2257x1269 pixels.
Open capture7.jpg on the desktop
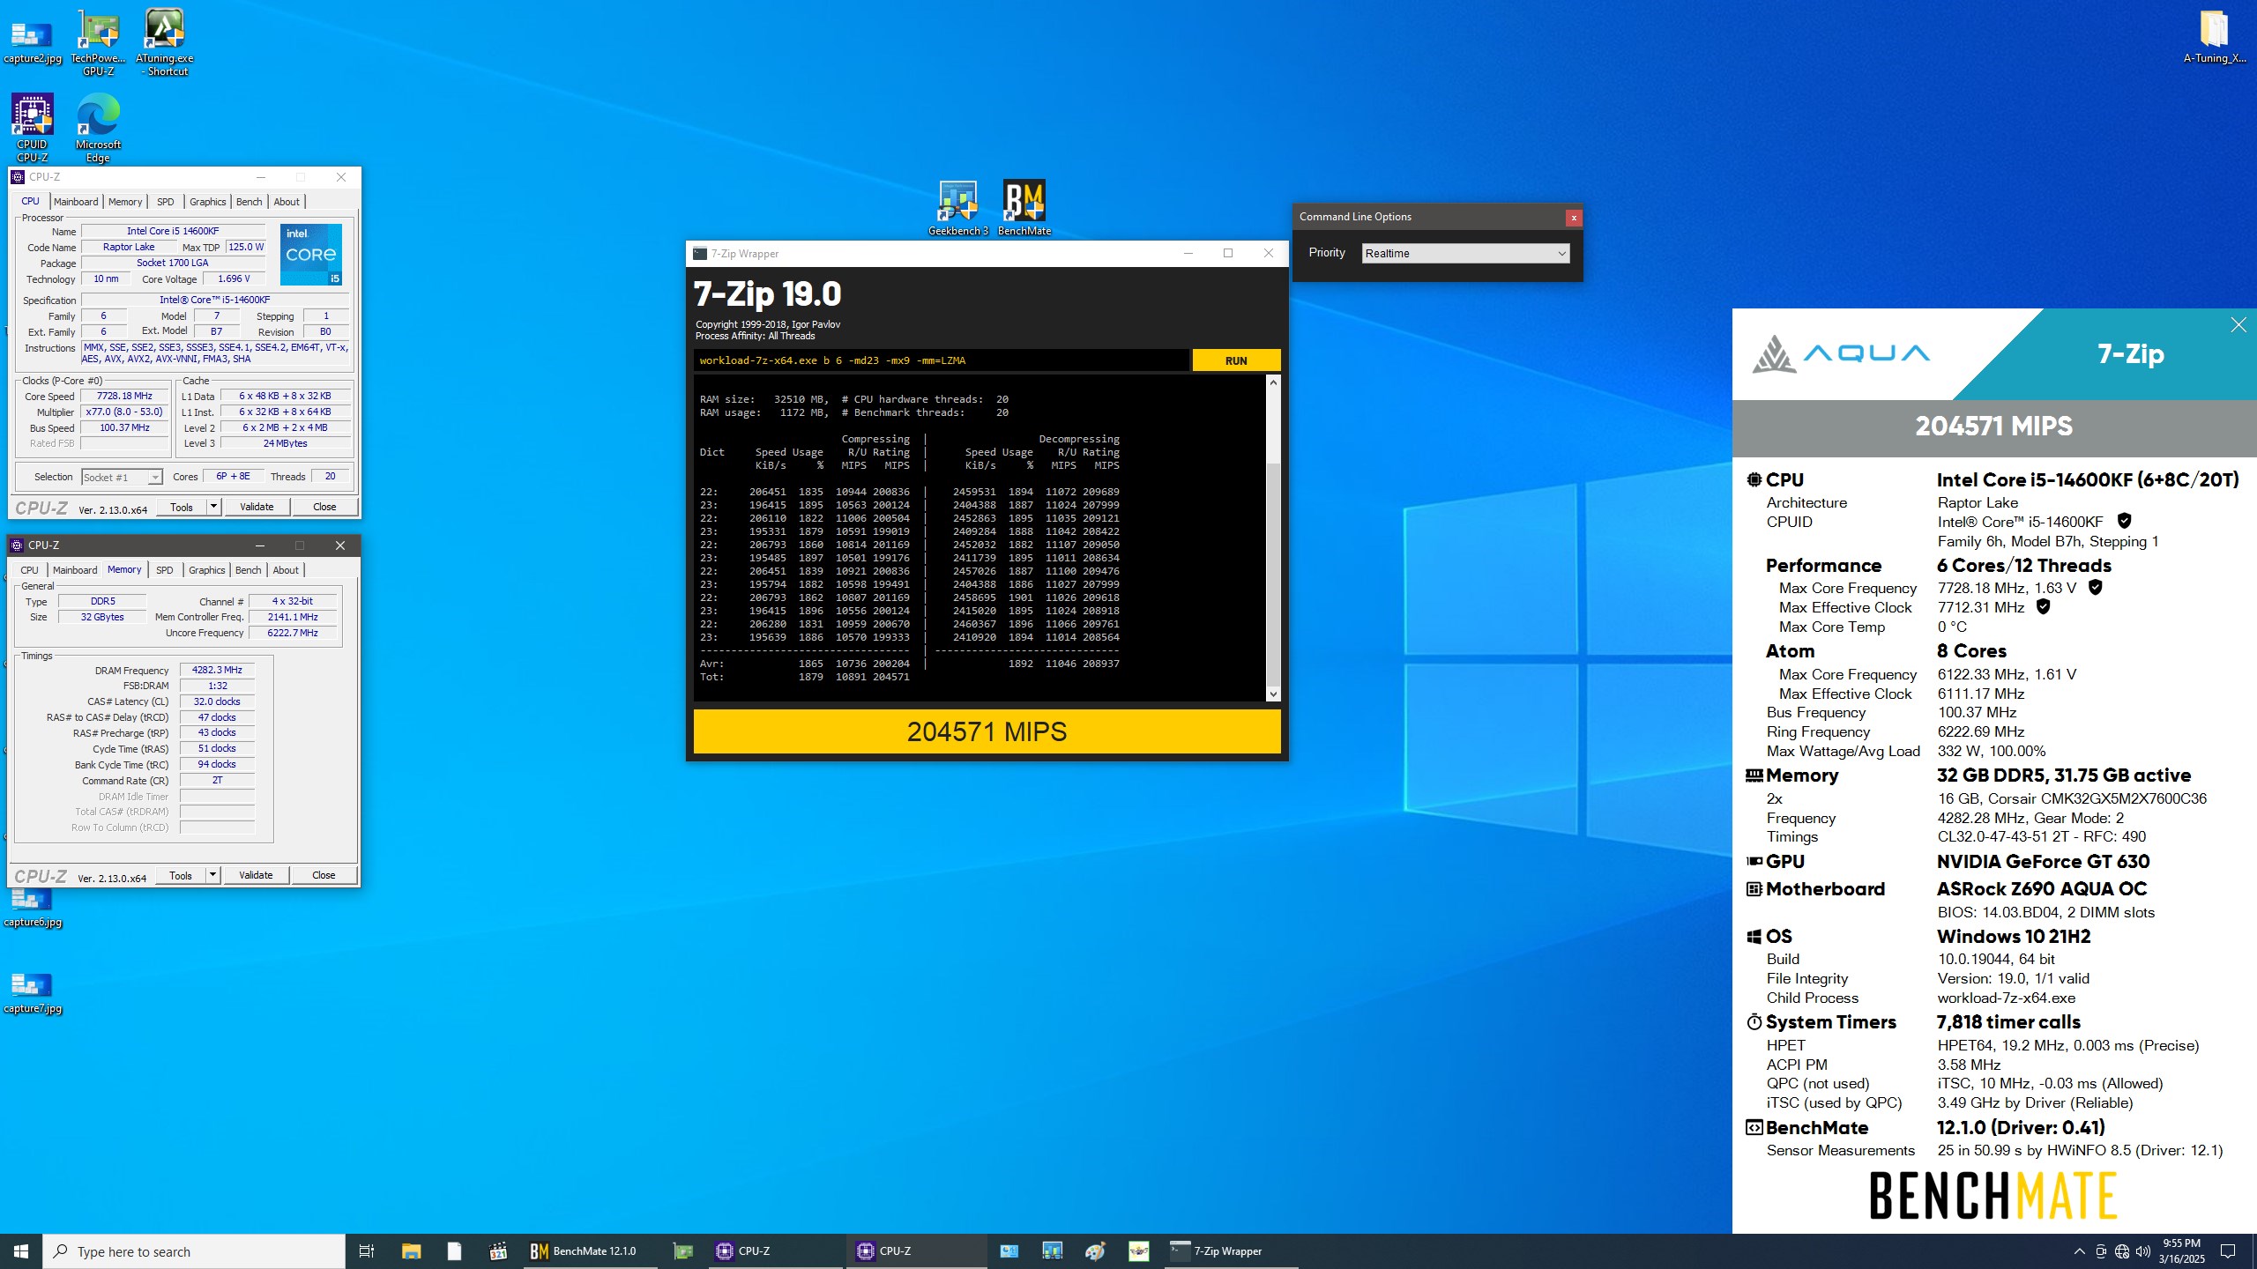click(x=33, y=992)
